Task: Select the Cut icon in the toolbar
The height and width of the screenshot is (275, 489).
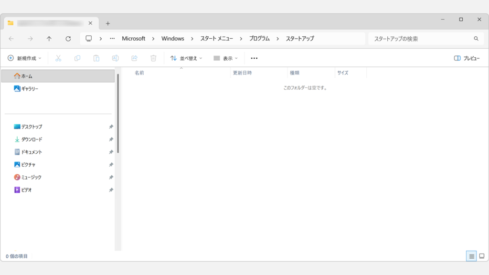Action: coord(58,58)
